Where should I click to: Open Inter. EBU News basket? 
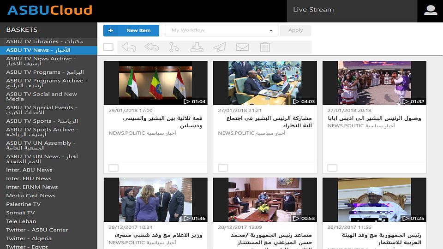point(48,178)
